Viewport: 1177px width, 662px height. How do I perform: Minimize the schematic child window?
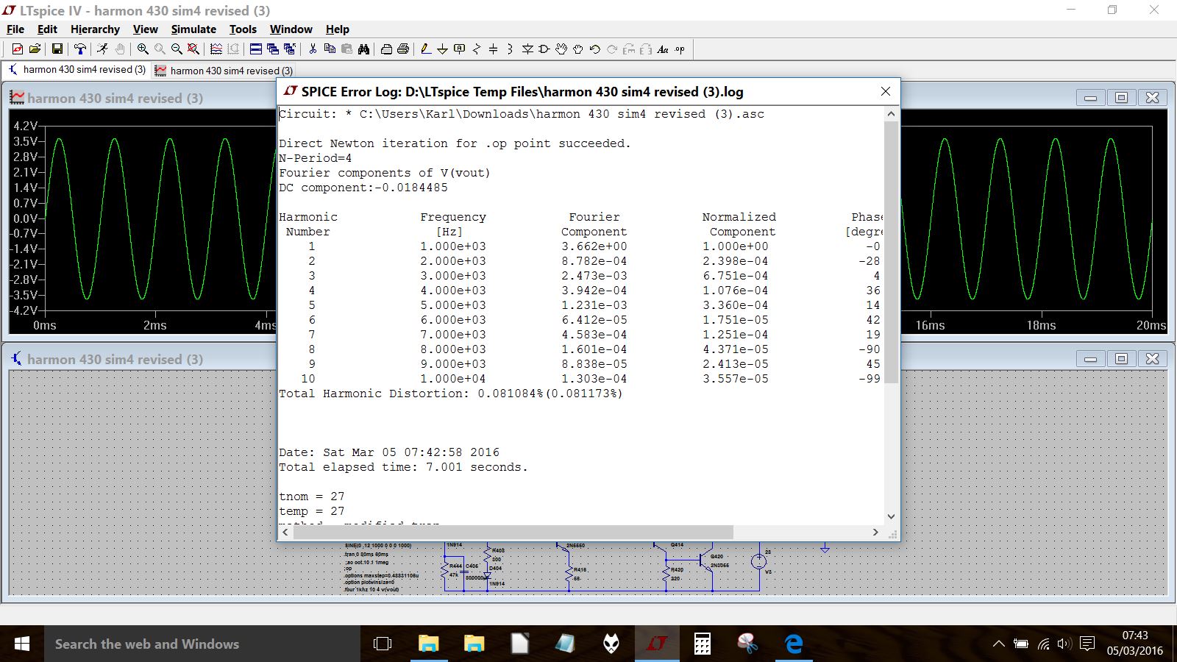click(x=1090, y=359)
